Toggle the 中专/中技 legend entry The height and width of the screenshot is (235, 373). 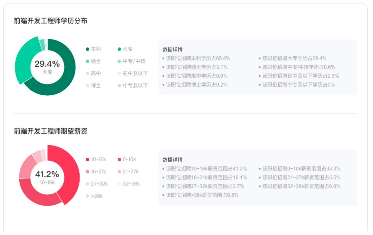tap(131, 61)
